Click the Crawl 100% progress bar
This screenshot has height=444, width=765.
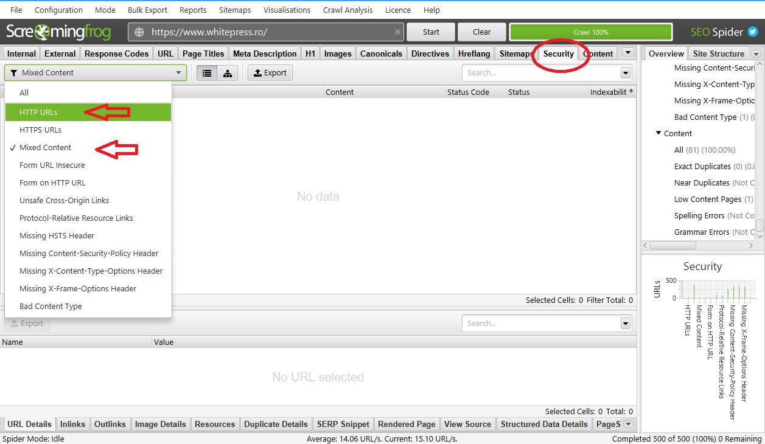591,32
